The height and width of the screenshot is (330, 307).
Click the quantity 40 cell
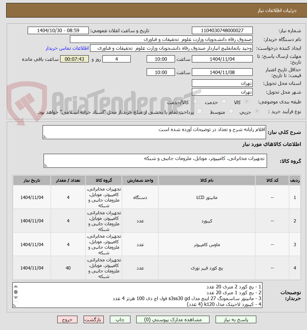click(68, 268)
